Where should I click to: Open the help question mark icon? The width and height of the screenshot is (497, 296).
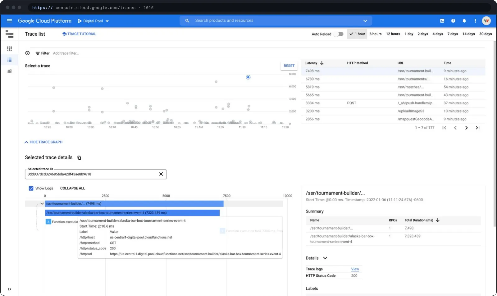(x=453, y=21)
